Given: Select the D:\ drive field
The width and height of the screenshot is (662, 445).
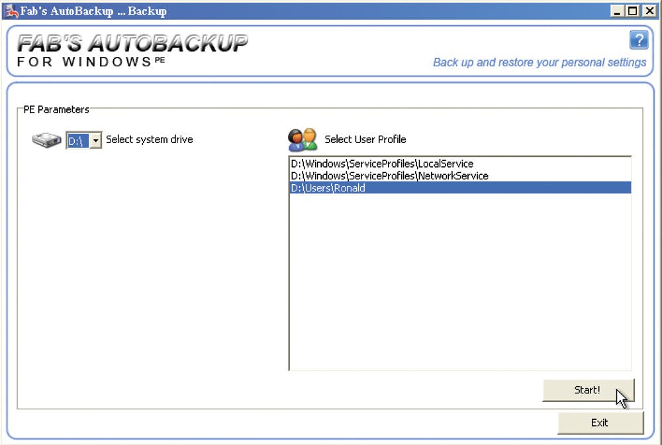Looking at the screenshot, I should pyautogui.click(x=78, y=140).
